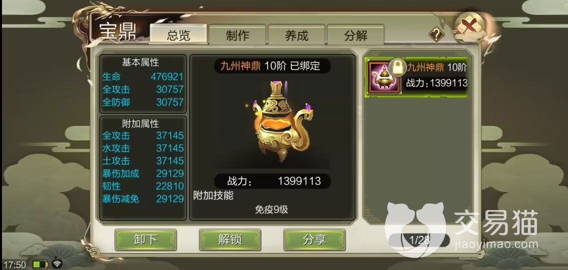Image resolution: width=568 pixels, height=270 pixels.
Task: Tap the battery icon in status bar
Action: 41,264
